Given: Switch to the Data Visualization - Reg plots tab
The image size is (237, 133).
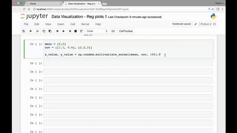Looking at the screenshot, I should click(82, 4).
